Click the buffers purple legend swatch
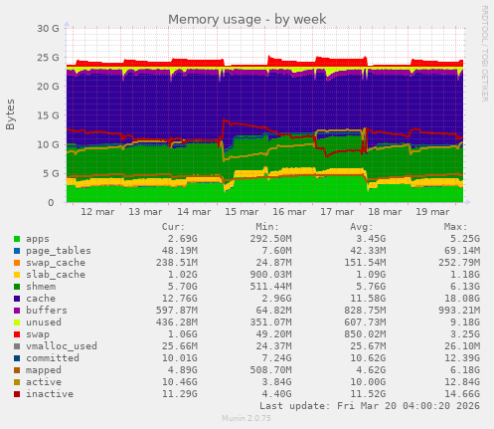This screenshot has width=494, height=429. tap(17, 311)
